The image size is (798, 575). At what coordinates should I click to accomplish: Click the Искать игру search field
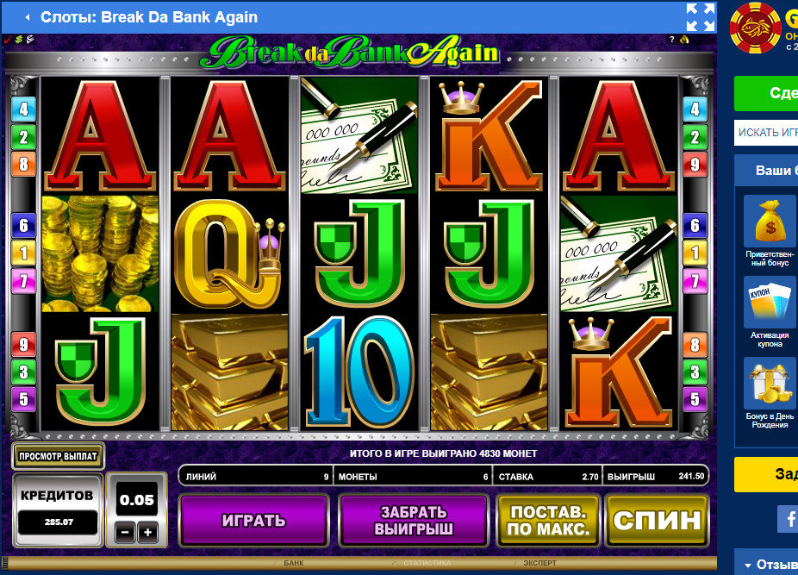(766, 133)
